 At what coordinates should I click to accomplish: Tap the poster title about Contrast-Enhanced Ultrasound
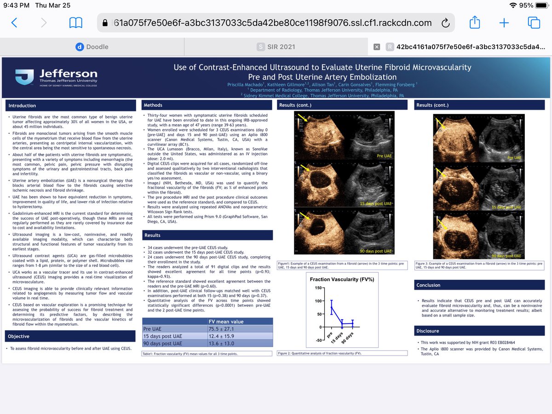(322, 72)
